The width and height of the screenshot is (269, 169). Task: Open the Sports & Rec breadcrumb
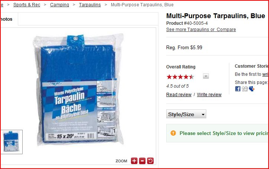tap(27, 5)
